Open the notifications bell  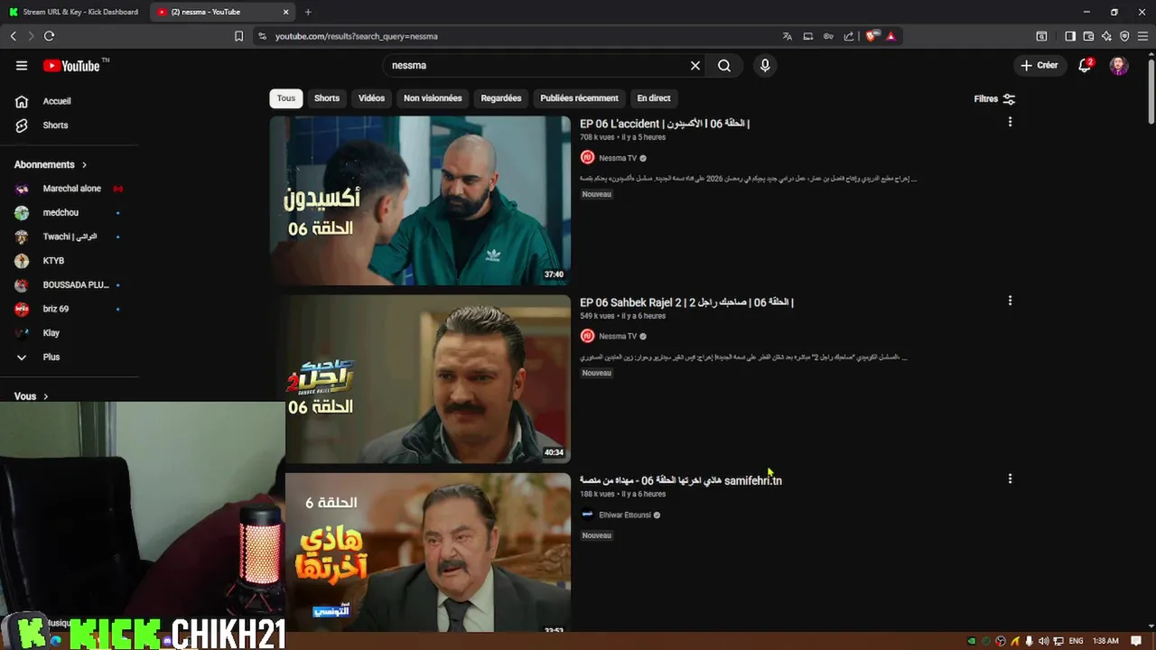[x=1085, y=65]
